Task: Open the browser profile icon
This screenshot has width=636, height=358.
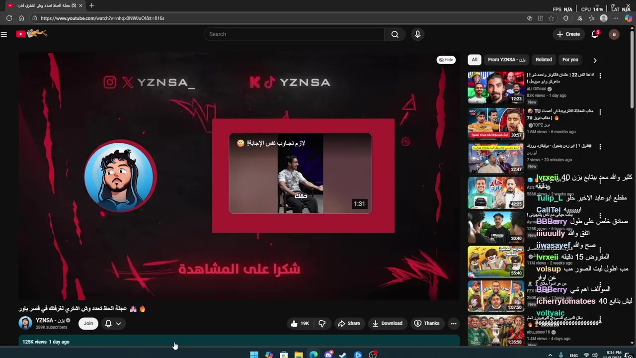Action: click(604, 18)
